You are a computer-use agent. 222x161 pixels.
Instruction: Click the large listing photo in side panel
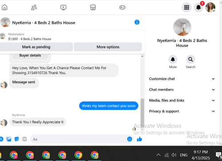[182, 27]
